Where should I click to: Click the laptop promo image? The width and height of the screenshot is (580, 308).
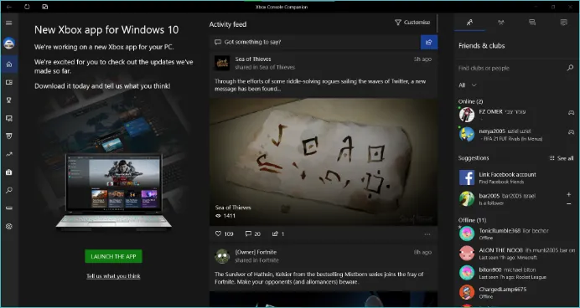click(x=113, y=192)
